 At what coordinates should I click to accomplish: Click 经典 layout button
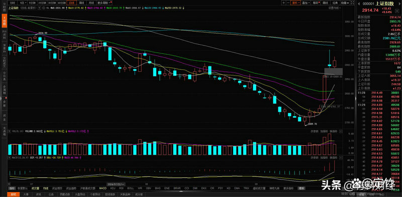click(x=335, y=3)
